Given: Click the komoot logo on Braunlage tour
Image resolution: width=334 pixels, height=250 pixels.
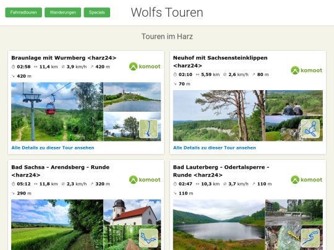Looking at the screenshot, I should pyautogui.click(x=145, y=67).
